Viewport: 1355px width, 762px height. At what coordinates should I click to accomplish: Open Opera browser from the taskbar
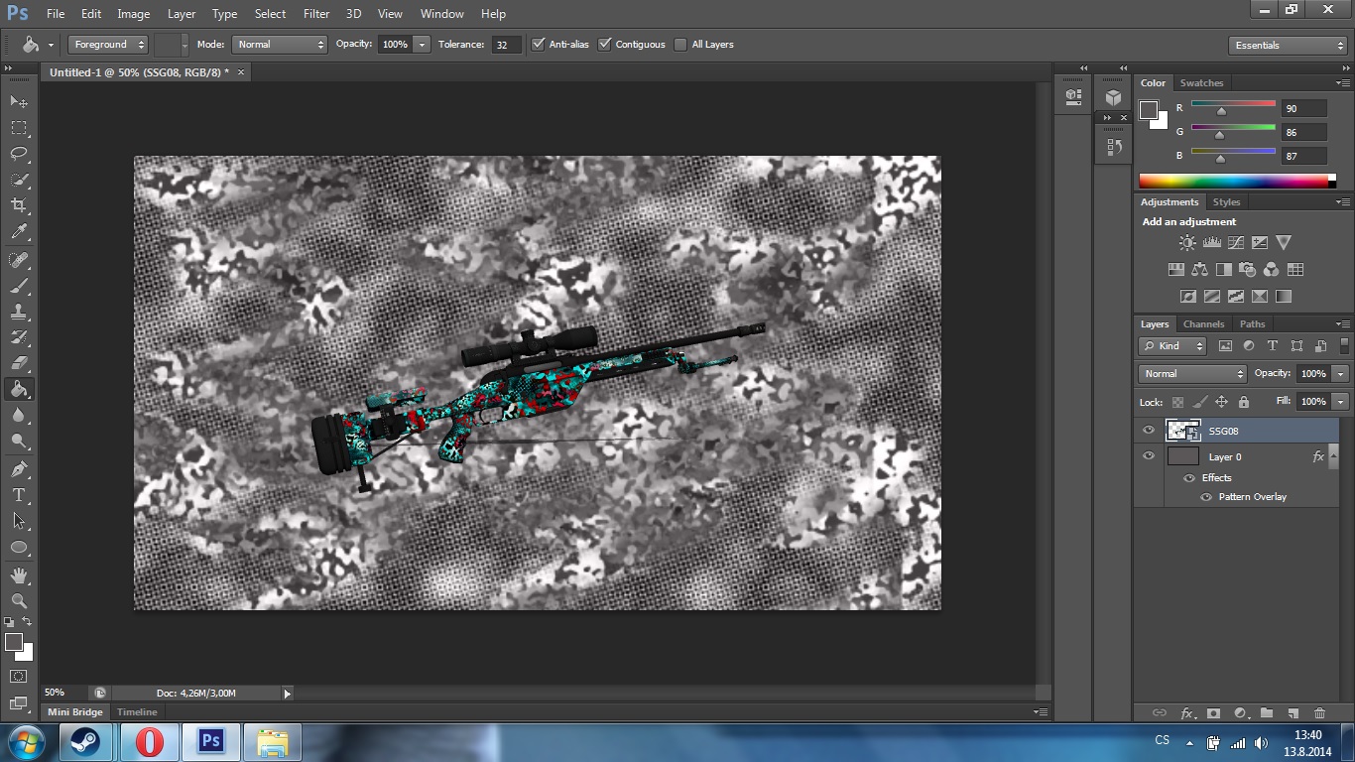coord(150,742)
